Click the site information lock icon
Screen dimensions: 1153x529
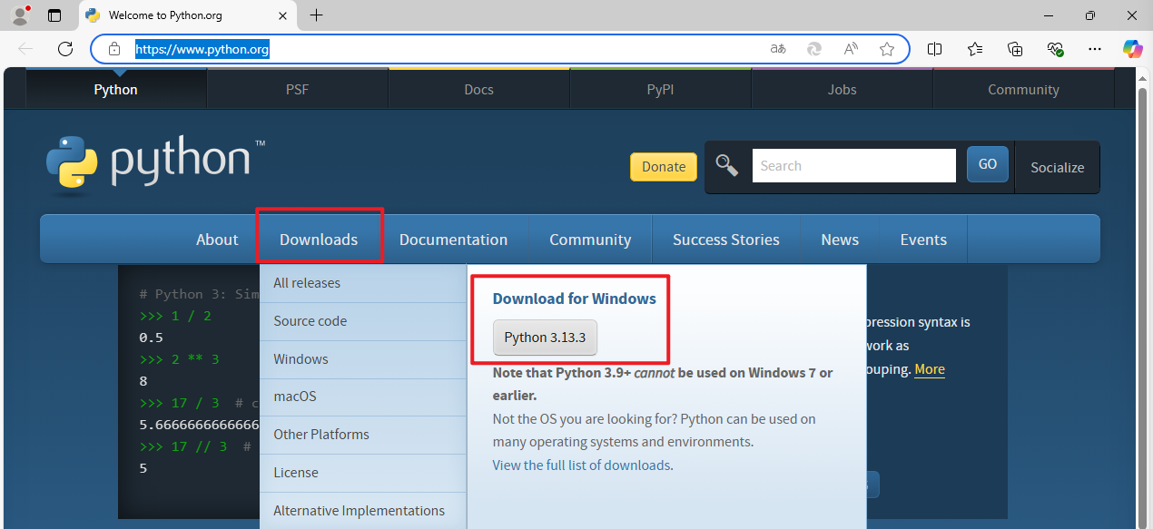pyautogui.click(x=114, y=49)
